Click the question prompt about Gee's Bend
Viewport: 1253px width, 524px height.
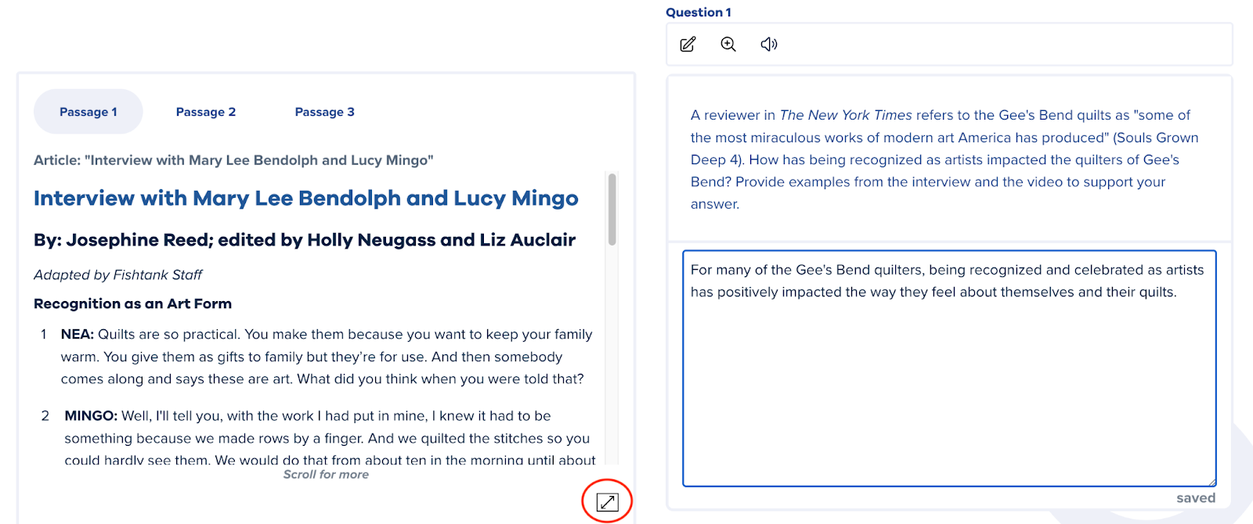[x=944, y=160]
